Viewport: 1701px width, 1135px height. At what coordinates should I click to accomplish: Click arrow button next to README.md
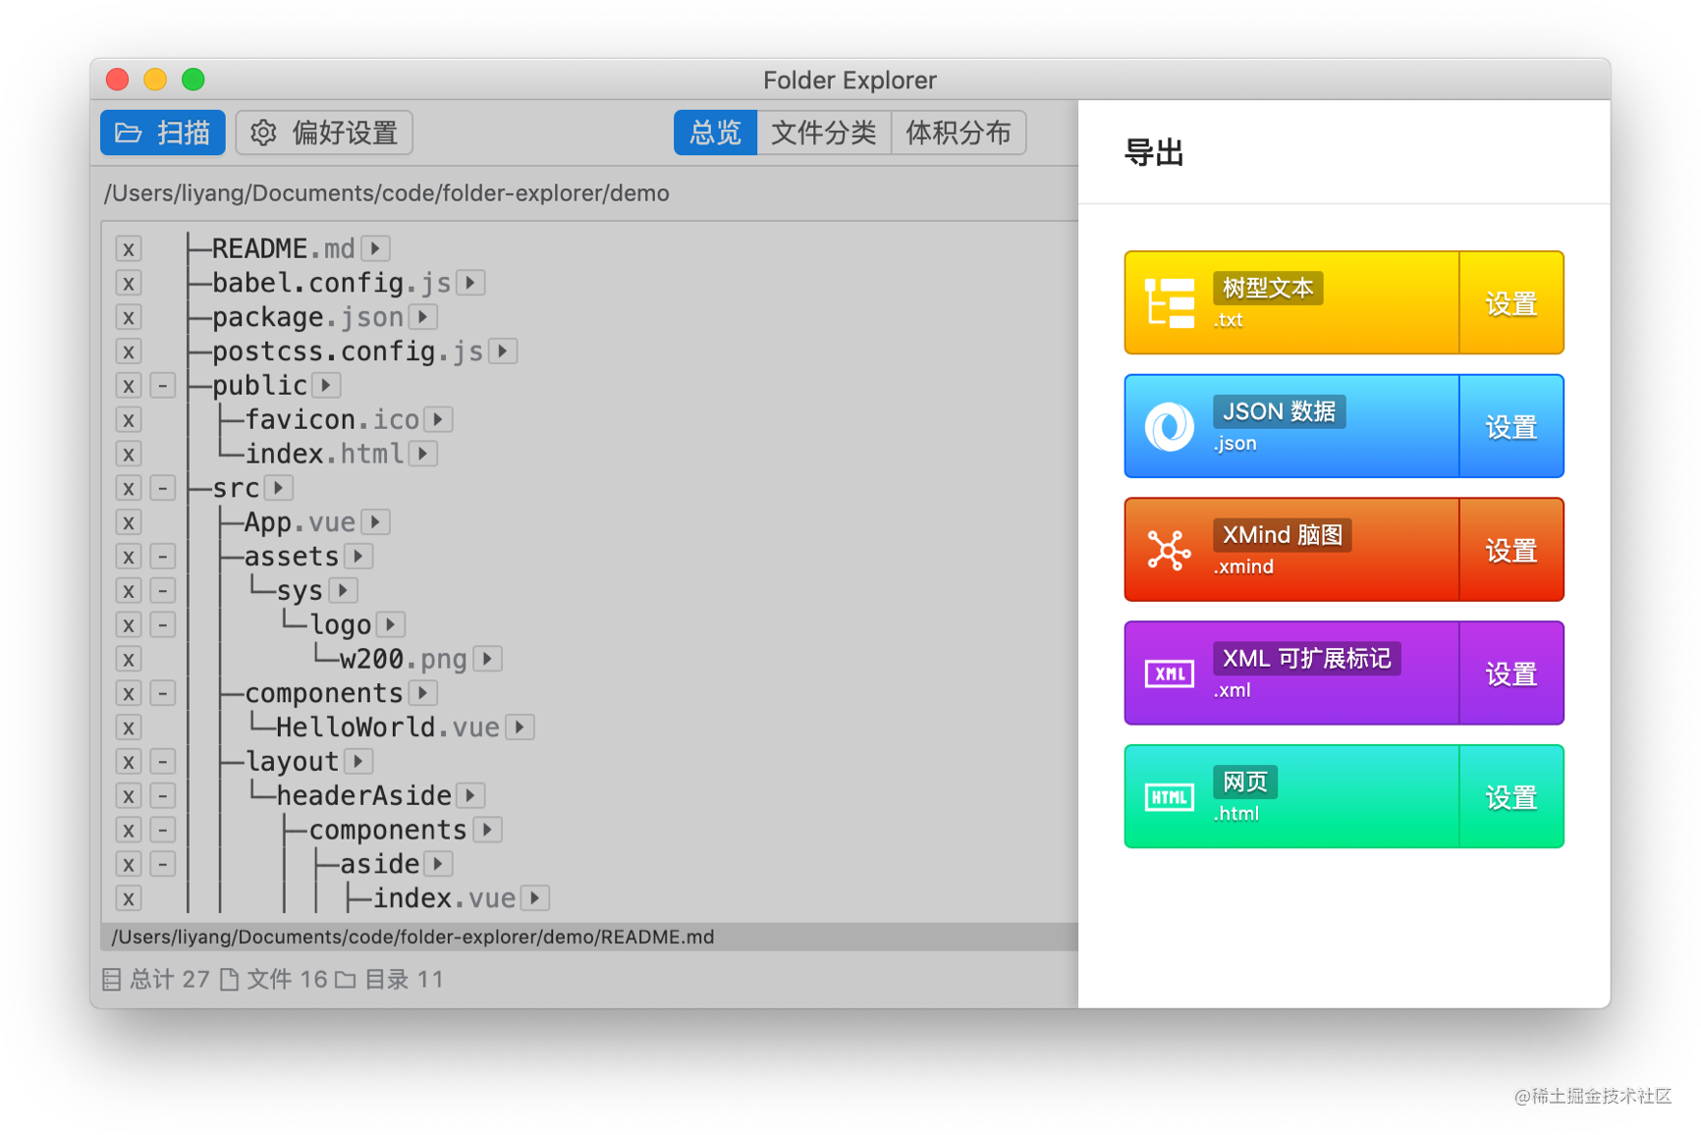click(x=375, y=248)
